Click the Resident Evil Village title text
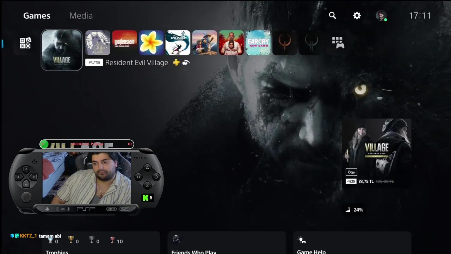 click(137, 63)
